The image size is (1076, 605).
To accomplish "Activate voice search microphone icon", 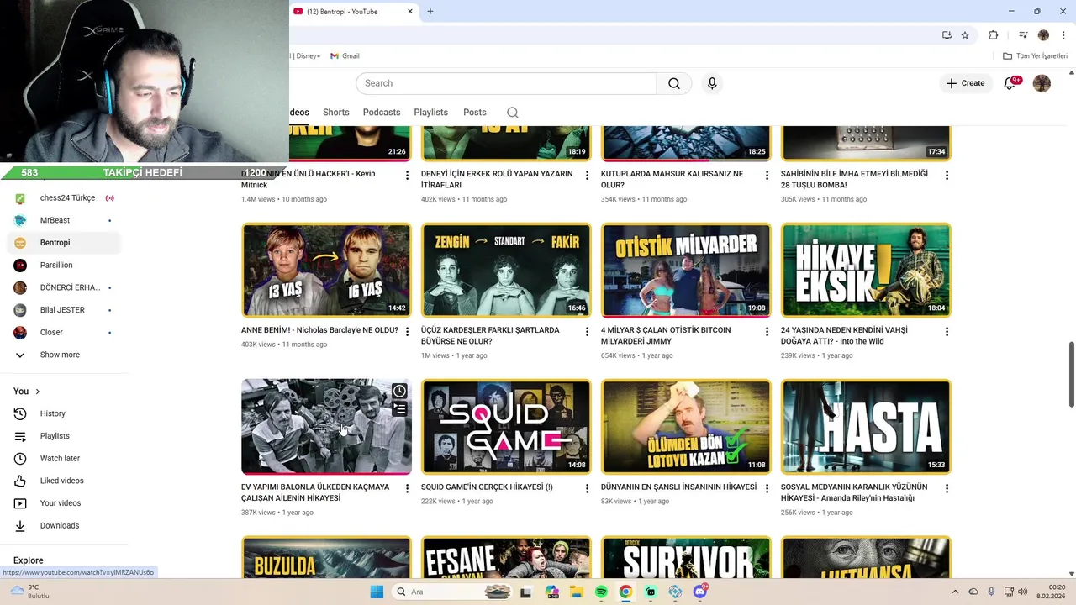I will point(712,83).
